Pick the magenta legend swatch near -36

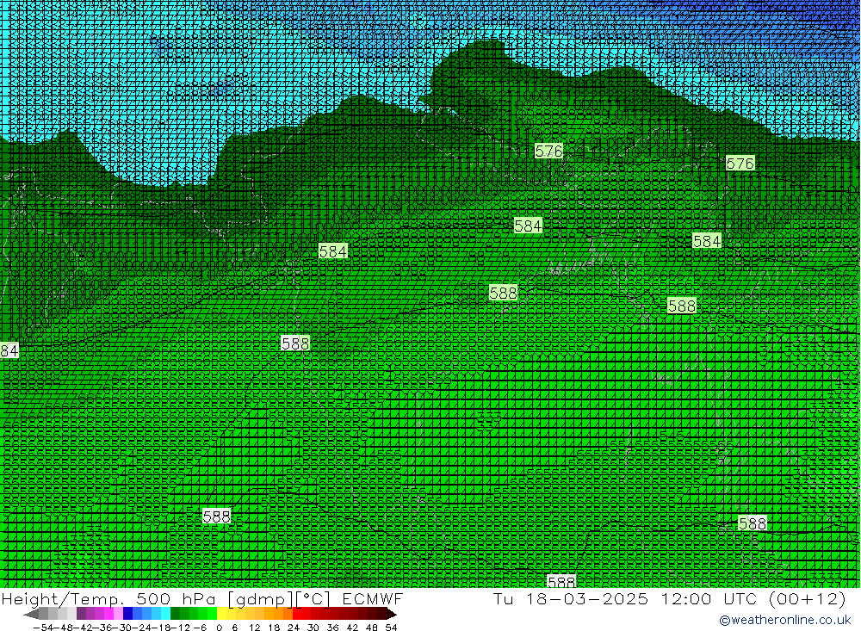(108, 614)
